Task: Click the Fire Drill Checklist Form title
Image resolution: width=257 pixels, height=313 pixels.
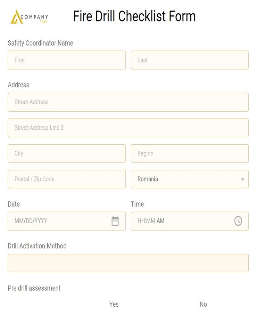Action: pos(134,16)
